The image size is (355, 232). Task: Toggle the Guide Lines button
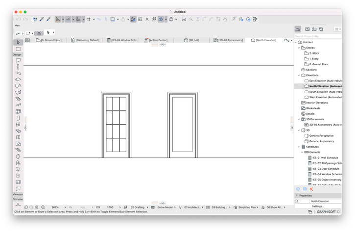pos(58,19)
